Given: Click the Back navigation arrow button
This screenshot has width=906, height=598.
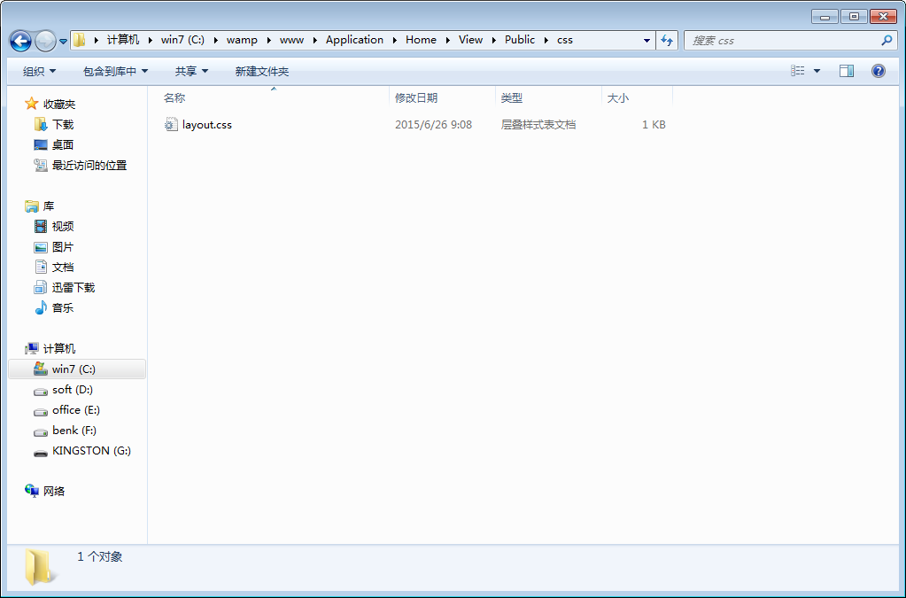Looking at the screenshot, I should point(20,41).
